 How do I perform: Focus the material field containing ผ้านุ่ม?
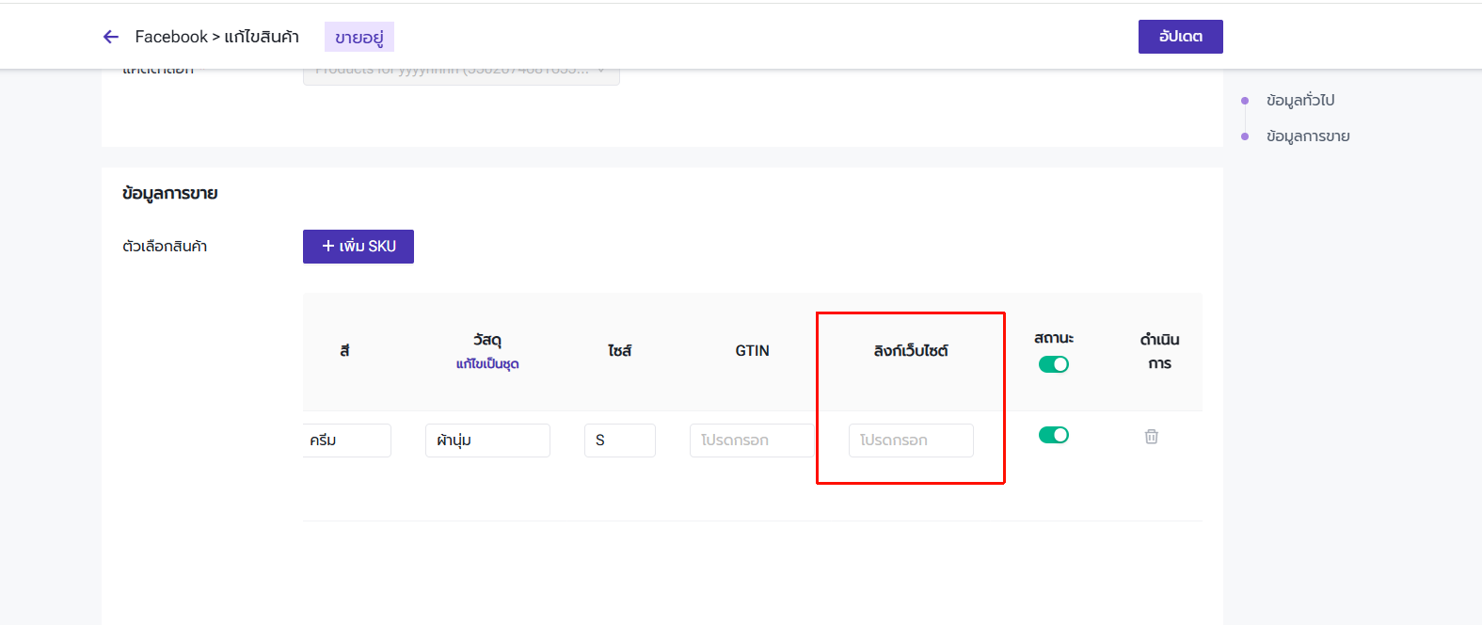pos(487,441)
